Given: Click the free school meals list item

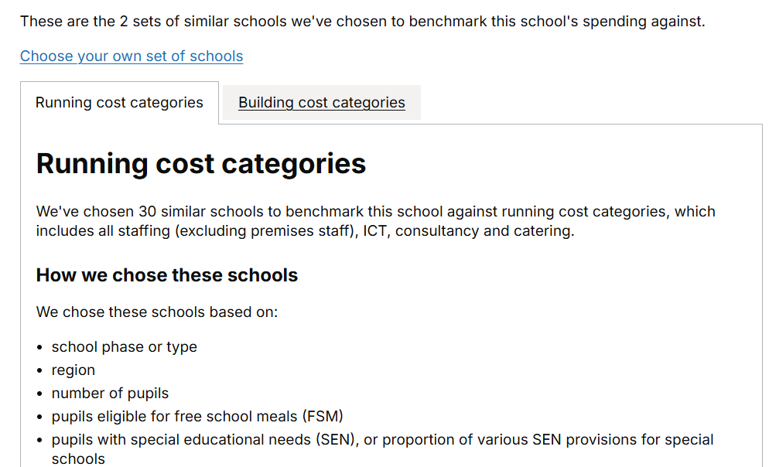Looking at the screenshot, I should tap(197, 417).
